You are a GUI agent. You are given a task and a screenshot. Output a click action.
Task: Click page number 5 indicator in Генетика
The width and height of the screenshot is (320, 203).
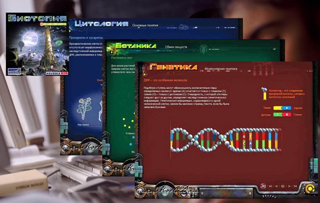(283, 186)
